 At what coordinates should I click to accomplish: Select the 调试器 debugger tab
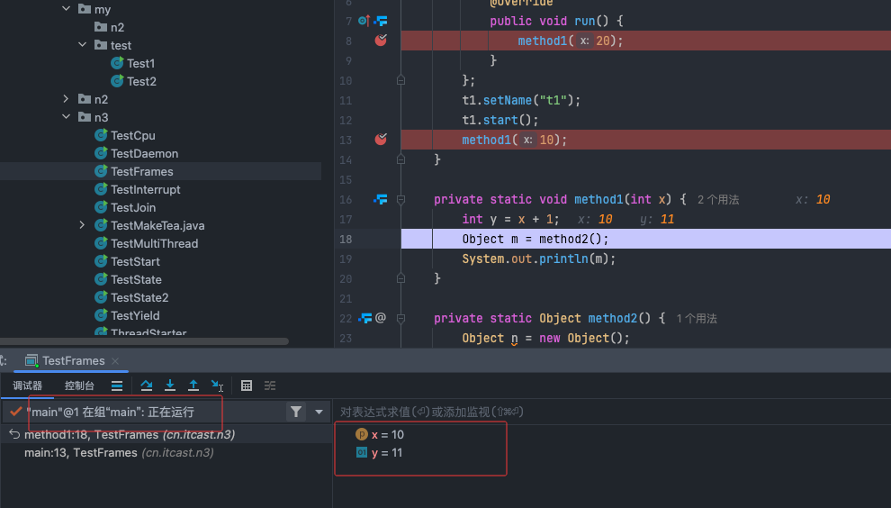(28, 386)
